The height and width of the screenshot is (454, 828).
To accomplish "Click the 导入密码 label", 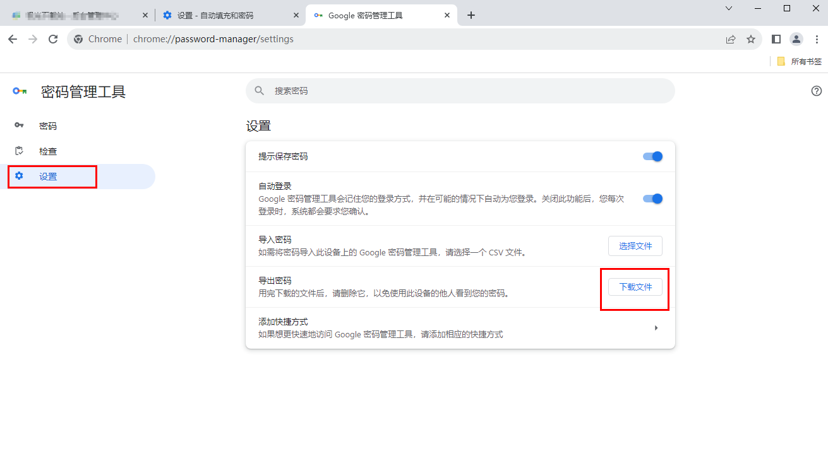I will point(275,240).
